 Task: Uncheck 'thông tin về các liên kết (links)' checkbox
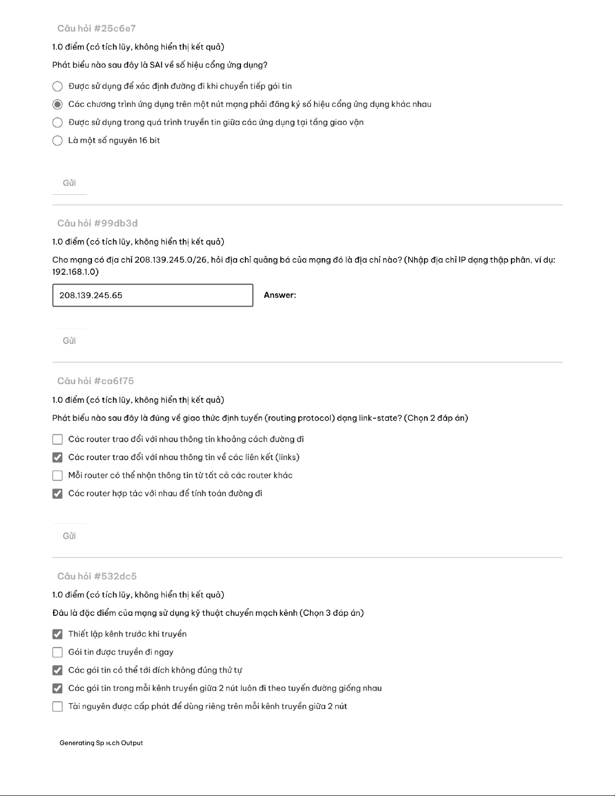(58, 458)
